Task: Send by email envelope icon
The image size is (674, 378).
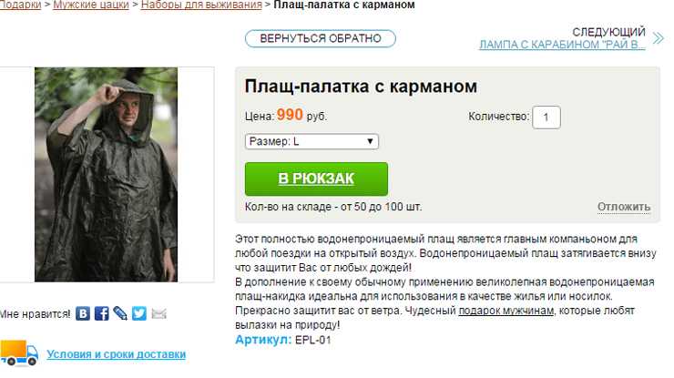Action: 158,314
